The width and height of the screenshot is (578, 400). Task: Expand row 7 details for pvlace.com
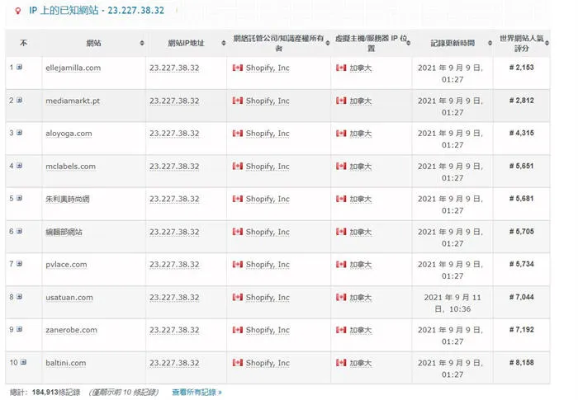[19, 264]
